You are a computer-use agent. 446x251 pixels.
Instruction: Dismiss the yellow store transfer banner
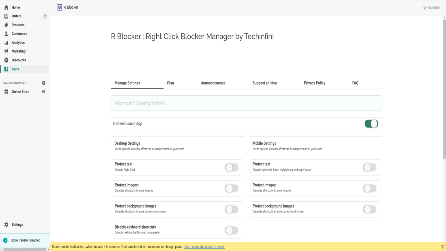[442, 247]
